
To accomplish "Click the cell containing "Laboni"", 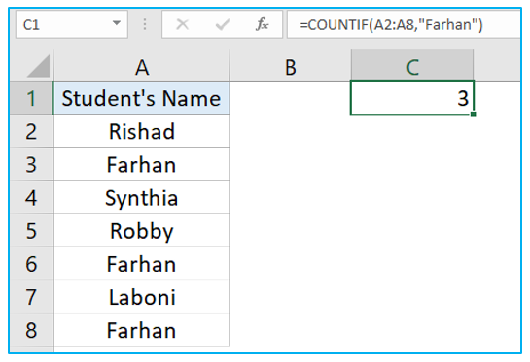I will click(141, 297).
